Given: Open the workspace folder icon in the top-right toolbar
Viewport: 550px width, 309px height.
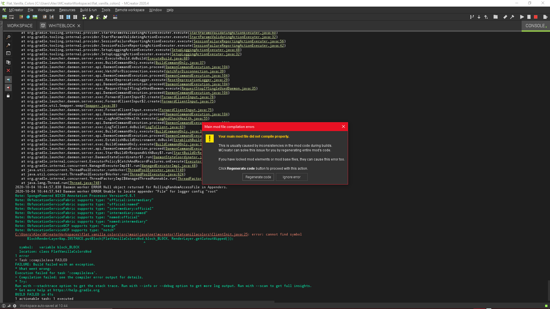Looking at the screenshot, I should click(496, 17).
